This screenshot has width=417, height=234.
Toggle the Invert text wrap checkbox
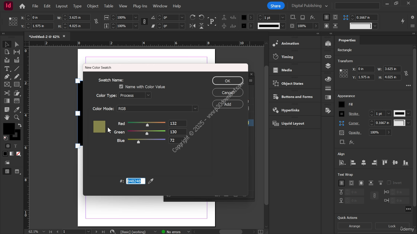tap(389, 183)
